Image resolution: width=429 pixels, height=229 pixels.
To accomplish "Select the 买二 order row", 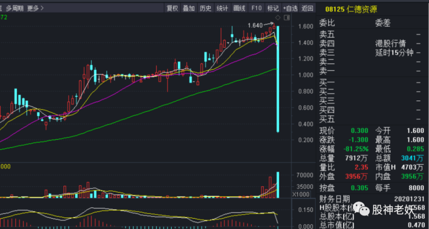I will [371, 92].
